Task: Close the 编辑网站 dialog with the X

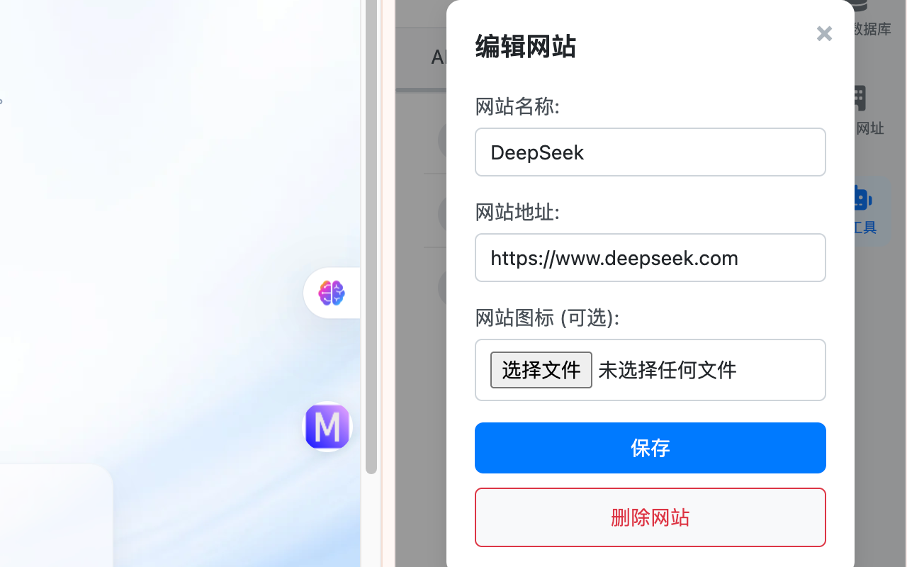Action: coord(824,33)
